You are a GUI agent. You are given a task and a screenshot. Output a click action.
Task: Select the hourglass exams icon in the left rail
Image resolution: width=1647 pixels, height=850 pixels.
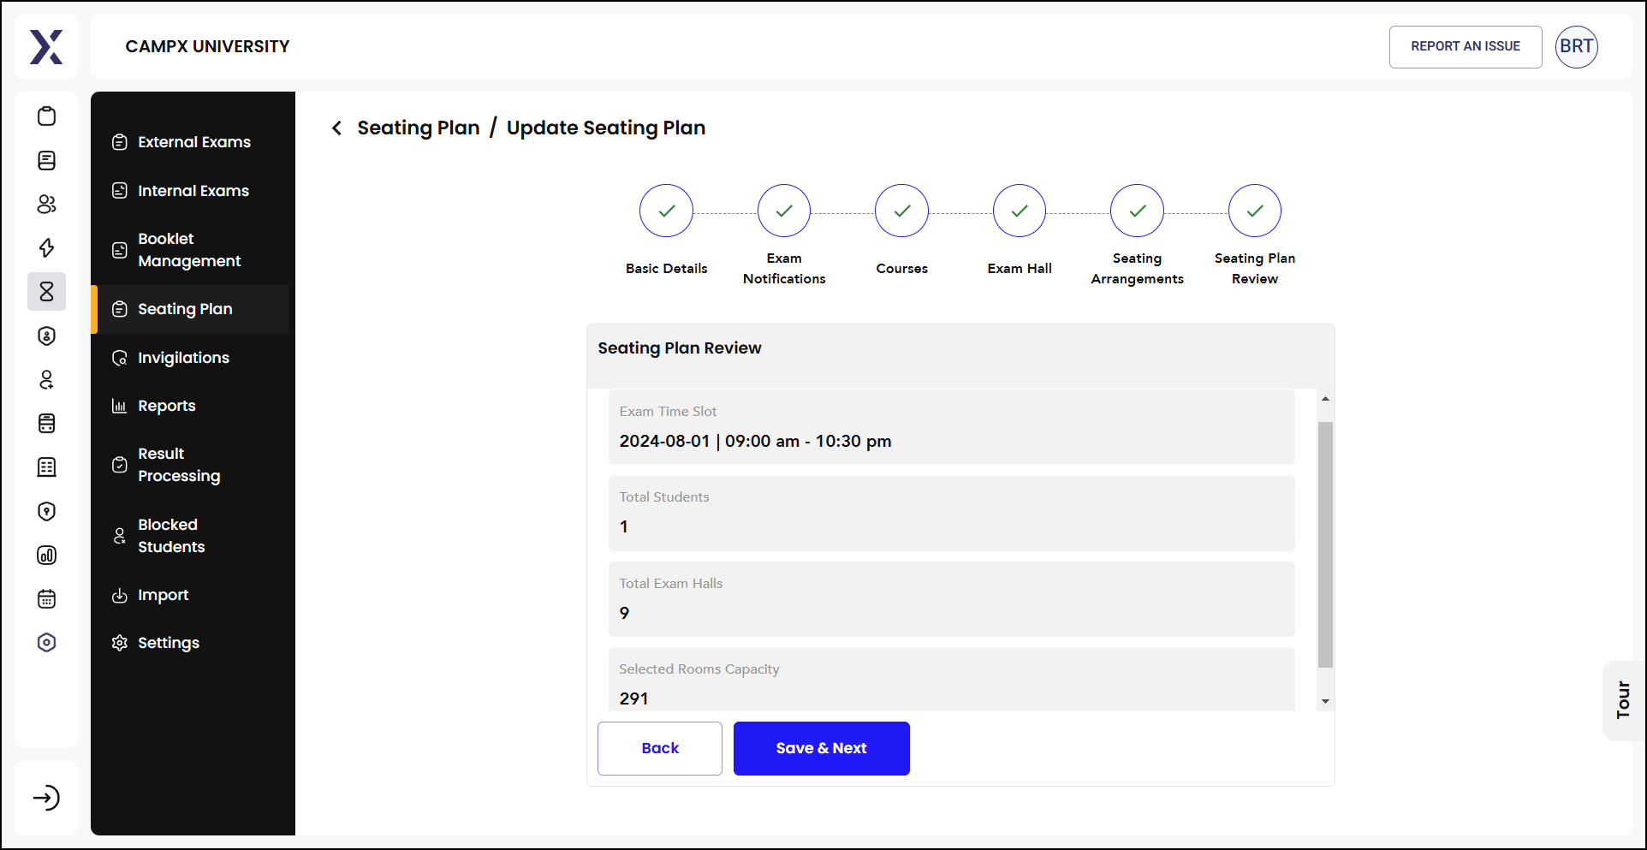pos(47,292)
